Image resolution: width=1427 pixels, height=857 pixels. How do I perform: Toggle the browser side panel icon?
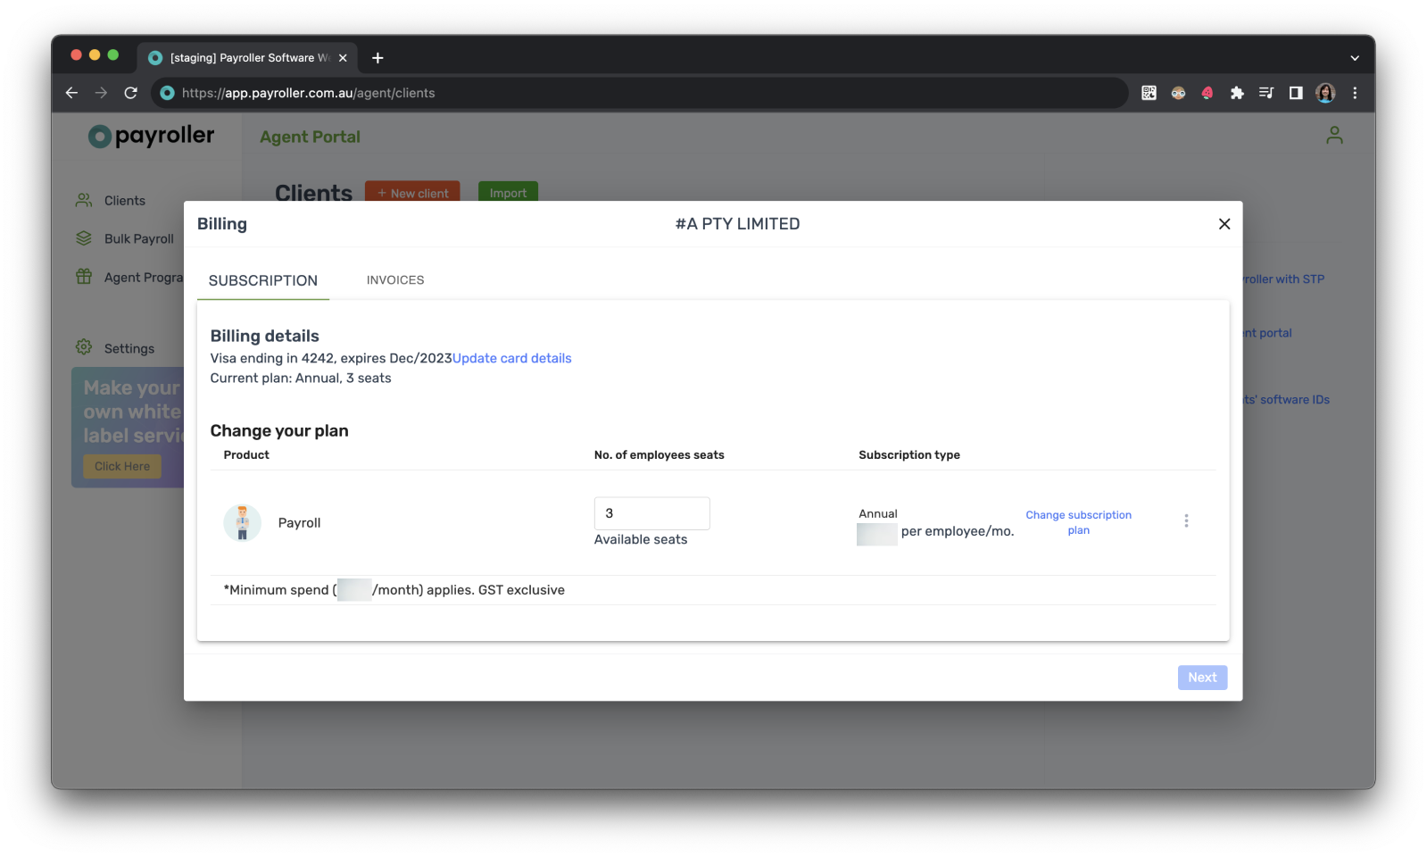tap(1296, 93)
